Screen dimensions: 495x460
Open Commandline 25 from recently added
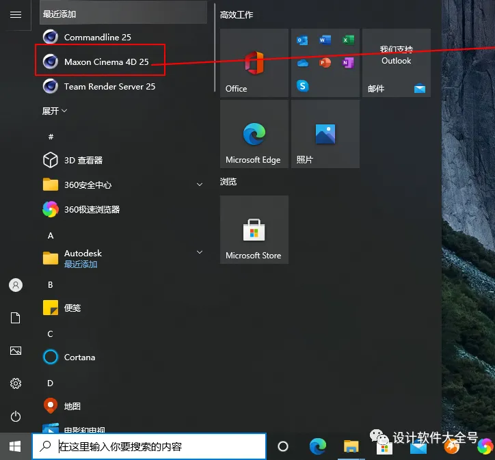[123, 37]
